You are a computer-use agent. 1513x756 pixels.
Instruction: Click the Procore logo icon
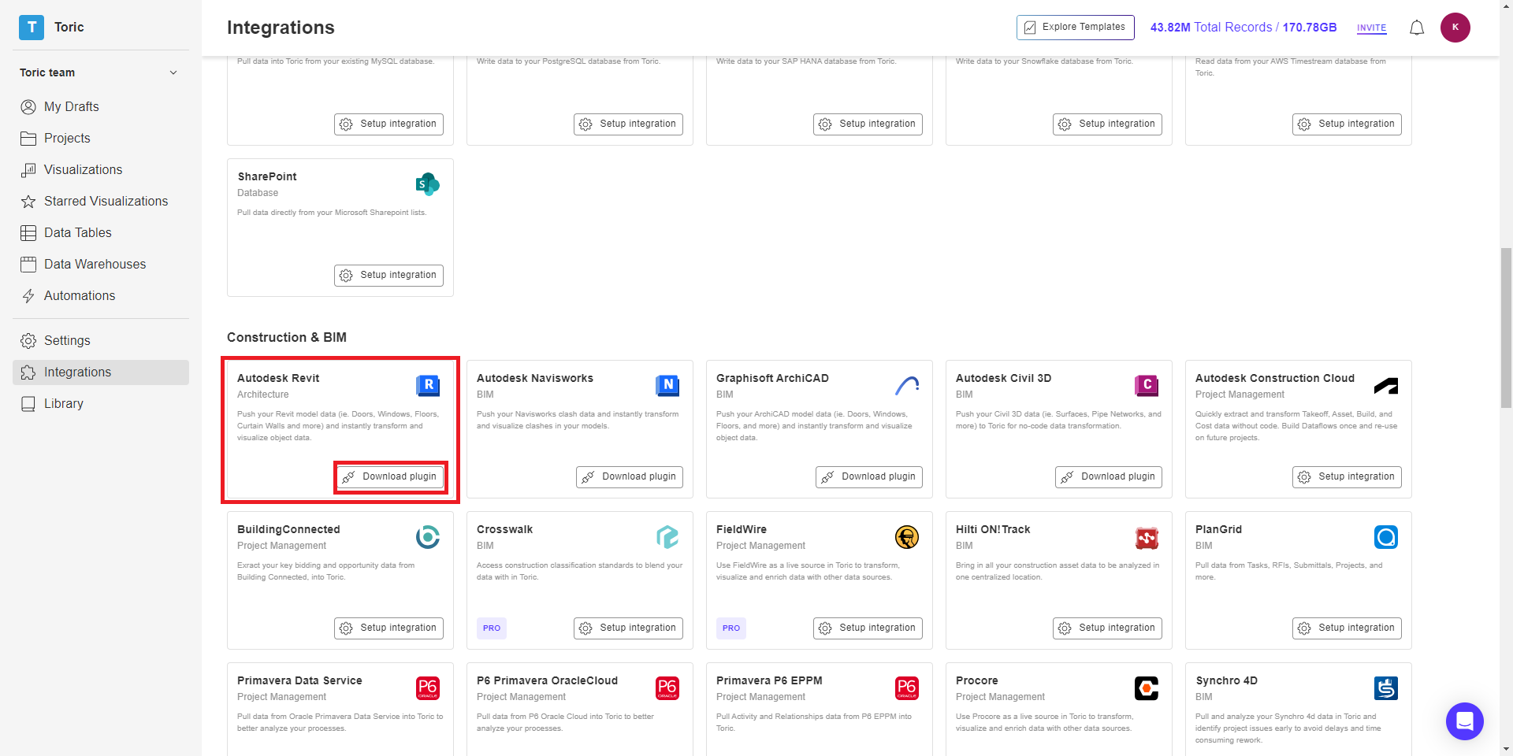pyautogui.click(x=1147, y=688)
